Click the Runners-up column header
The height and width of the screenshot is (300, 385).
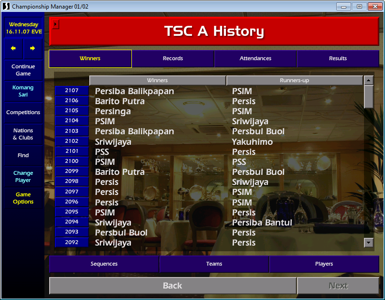click(x=294, y=80)
